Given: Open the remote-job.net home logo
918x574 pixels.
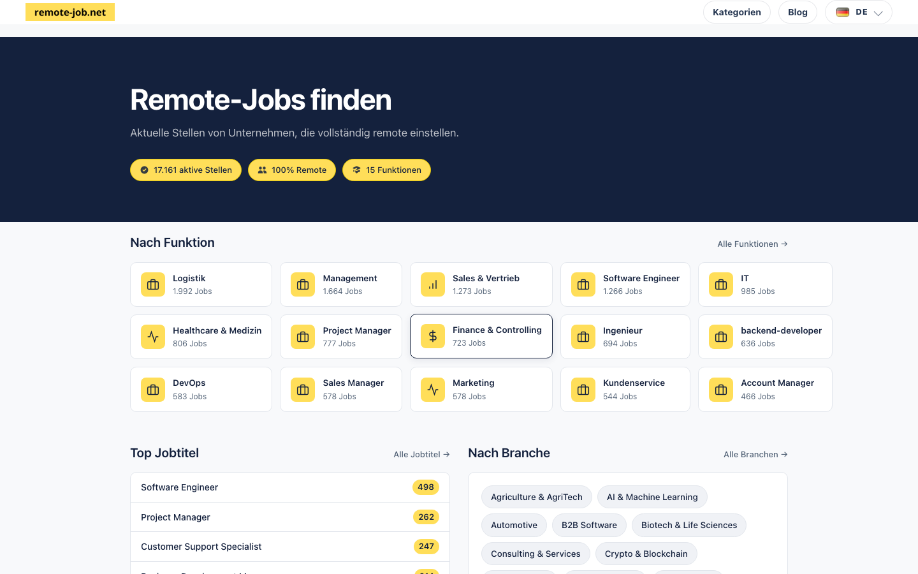Looking at the screenshot, I should coord(70,12).
